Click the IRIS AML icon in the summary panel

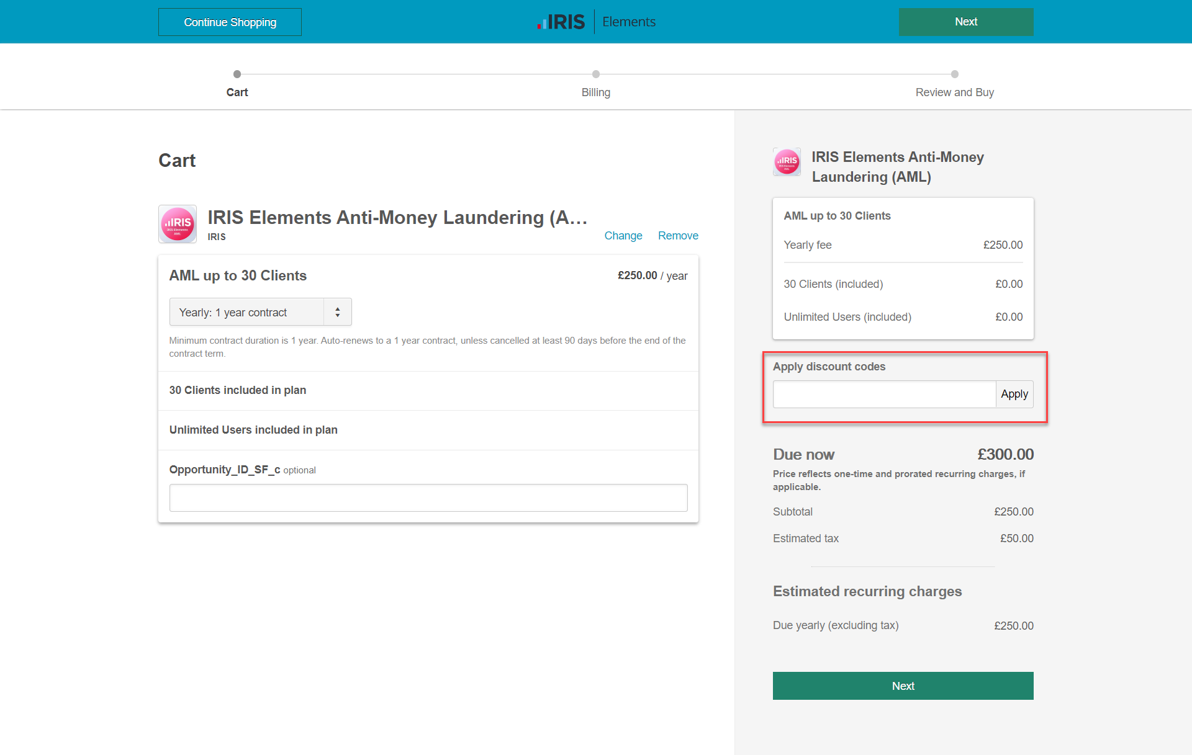[787, 162]
